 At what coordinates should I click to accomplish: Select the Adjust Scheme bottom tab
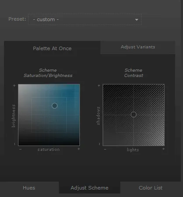click(90, 188)
